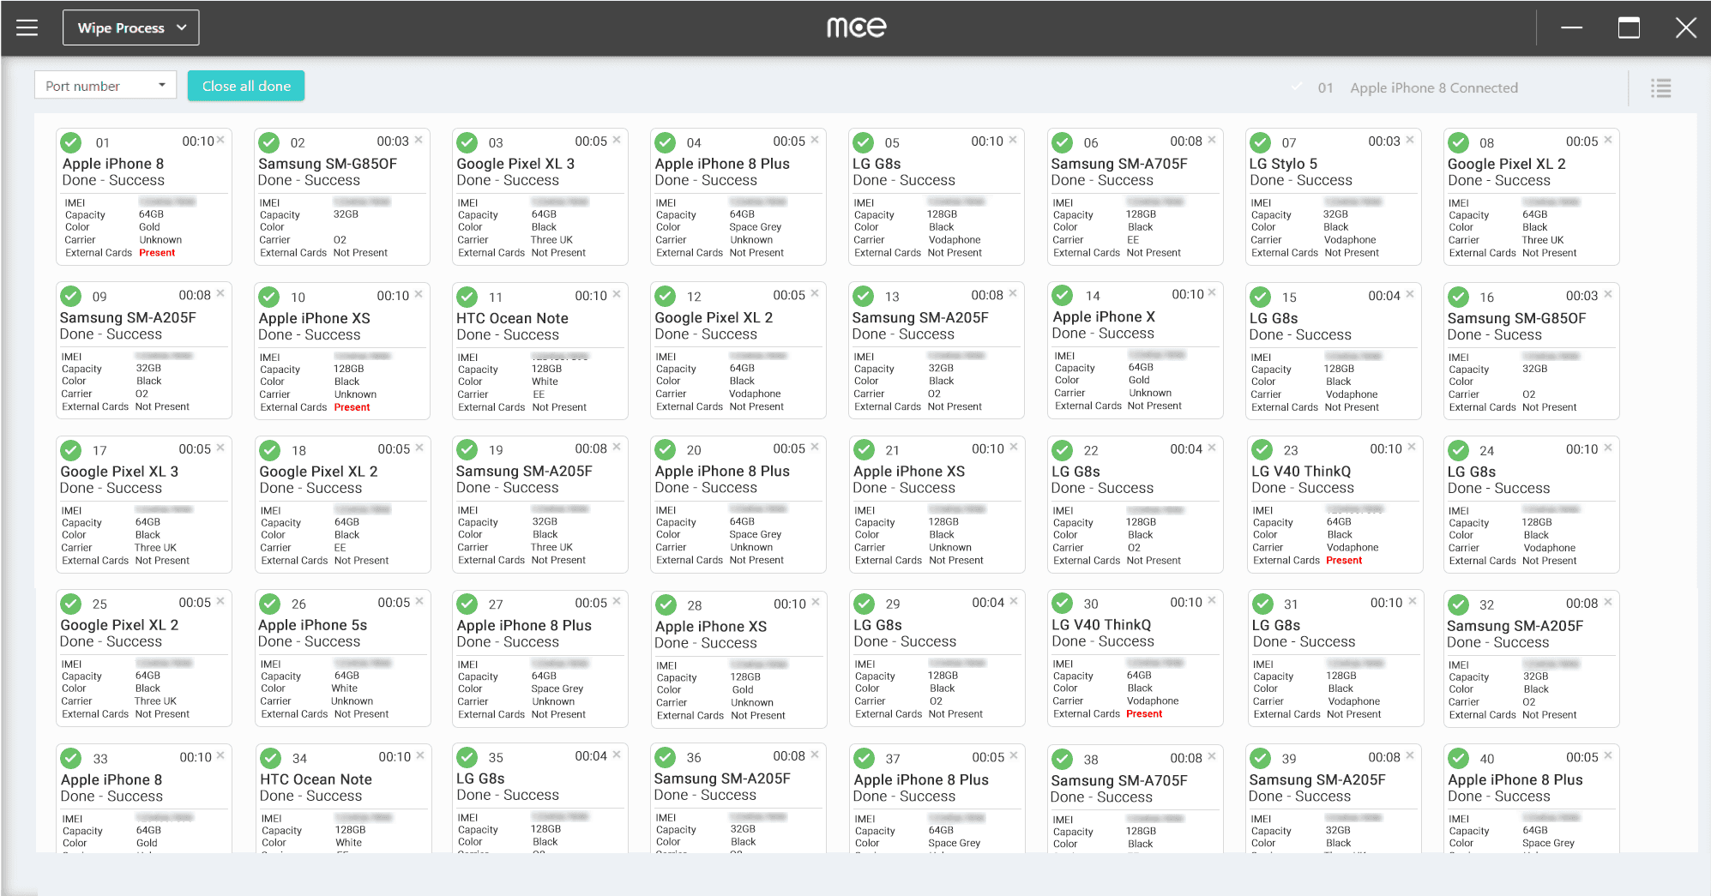Close the port 34 HTC Ocean Note card
The height and width of the screenshot is (896, 1711).
click(421, 755)
